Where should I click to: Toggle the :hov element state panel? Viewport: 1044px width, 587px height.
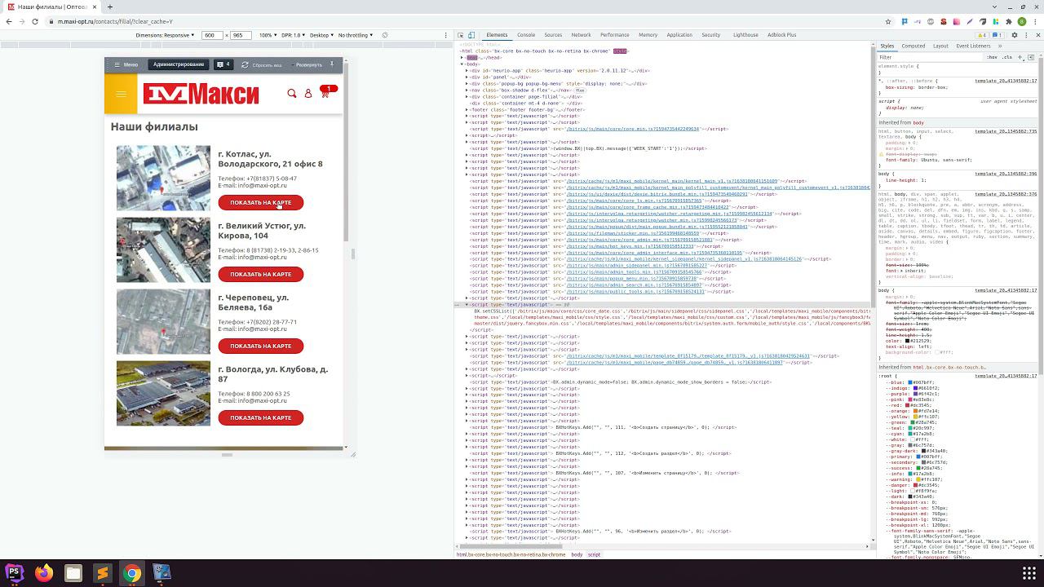click(993, 58)
